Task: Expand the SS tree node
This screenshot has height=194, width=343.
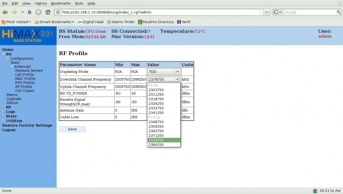Action: coord(4,107)
